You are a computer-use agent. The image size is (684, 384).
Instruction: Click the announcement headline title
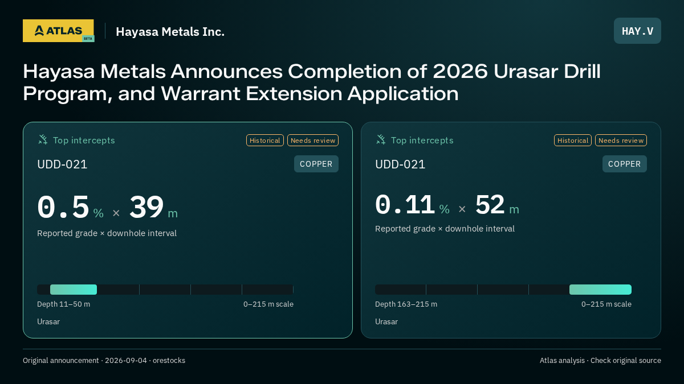(312, 82)
